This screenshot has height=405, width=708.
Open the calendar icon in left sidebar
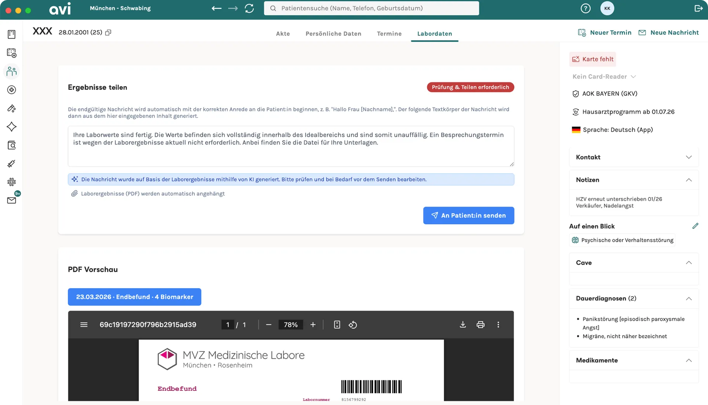point(11,53)
